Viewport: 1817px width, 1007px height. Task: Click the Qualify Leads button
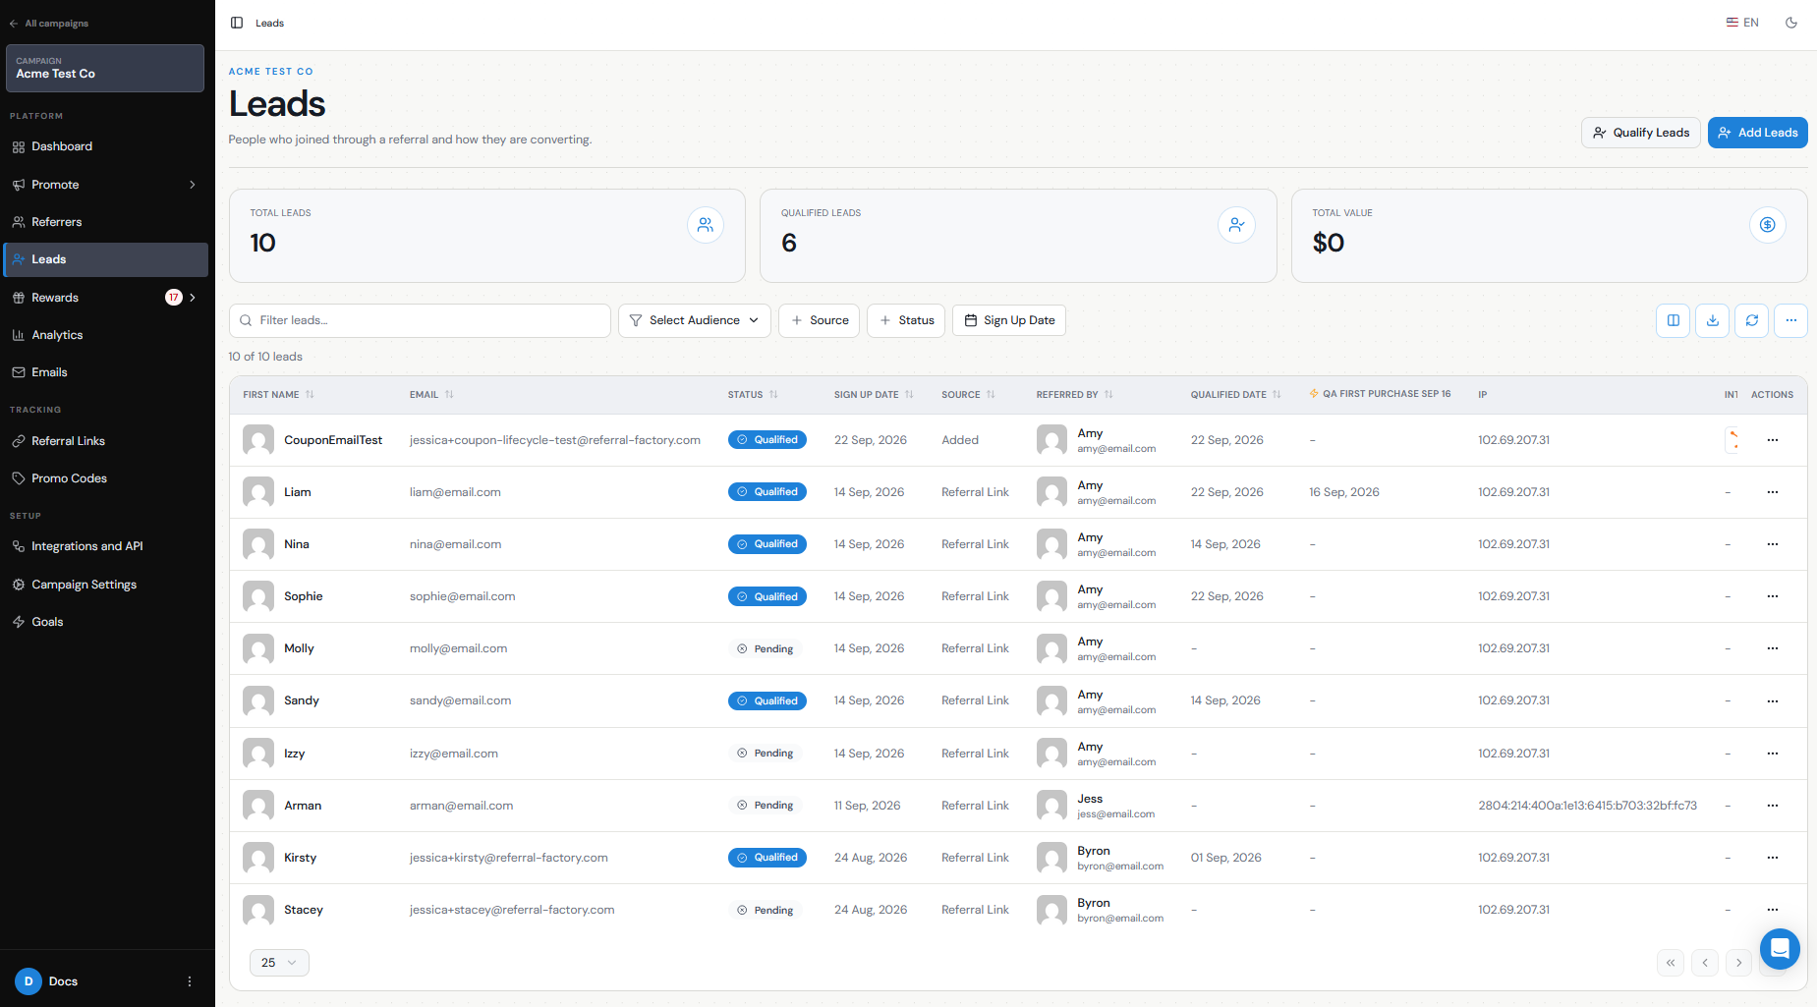pos(1640,133)
